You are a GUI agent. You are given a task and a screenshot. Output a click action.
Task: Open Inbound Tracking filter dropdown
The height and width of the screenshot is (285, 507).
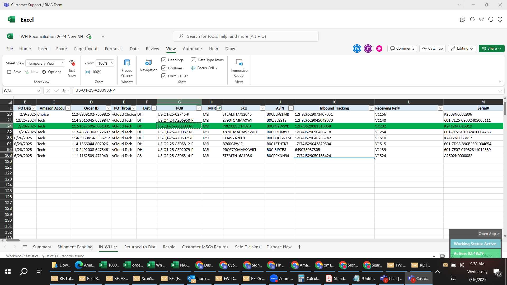(371, 108)
